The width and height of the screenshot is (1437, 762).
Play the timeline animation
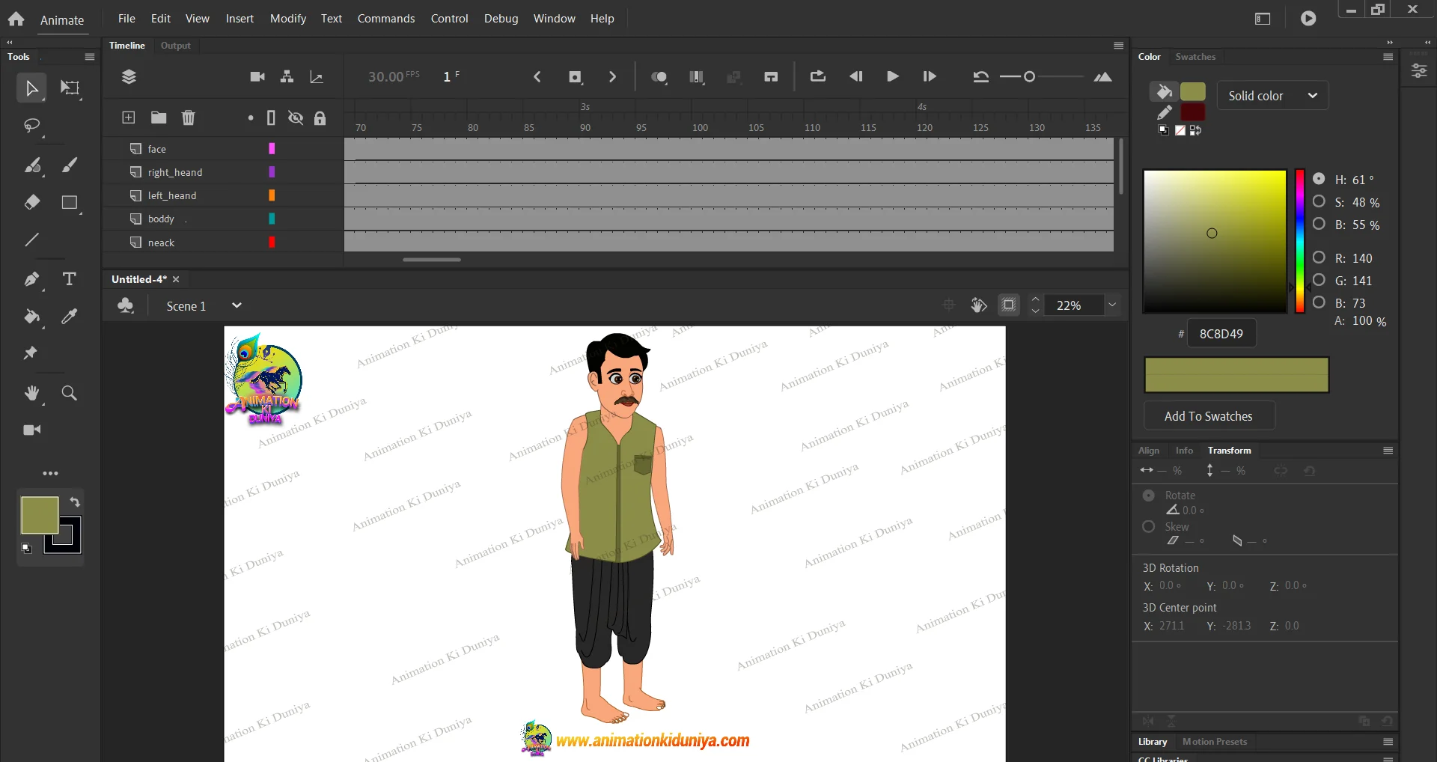coord(892,76)
